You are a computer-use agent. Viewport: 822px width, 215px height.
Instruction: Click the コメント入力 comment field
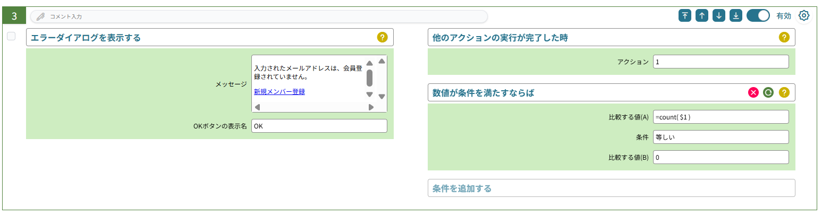click(x=259, y=16)
